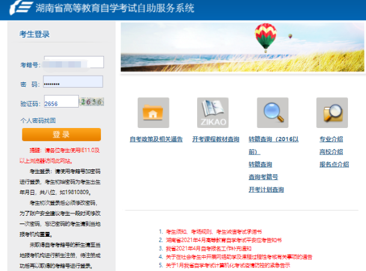The image size is (366, 271).
Task: Open 开考计划查询 link
Action: 266,190
